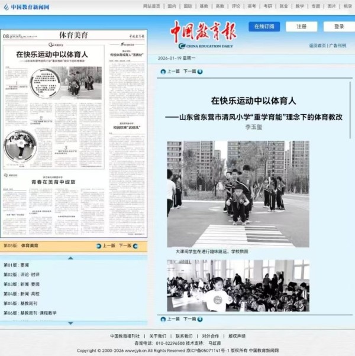The width and height of the screenshot is (355, 356).
Task: Go to previous edition via 上一版
Action: coord(109,245)
